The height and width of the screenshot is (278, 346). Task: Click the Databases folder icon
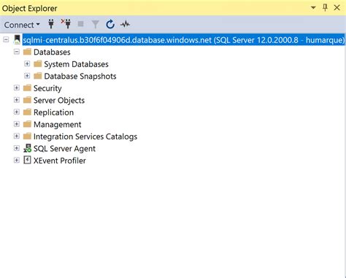[x=27, y=52]
